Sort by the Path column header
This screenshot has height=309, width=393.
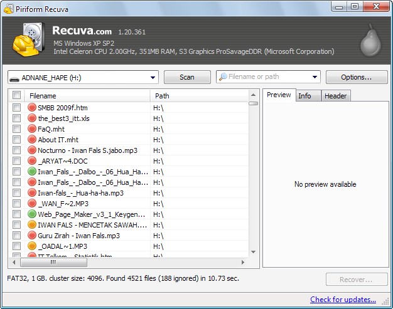tap(199, 96)
